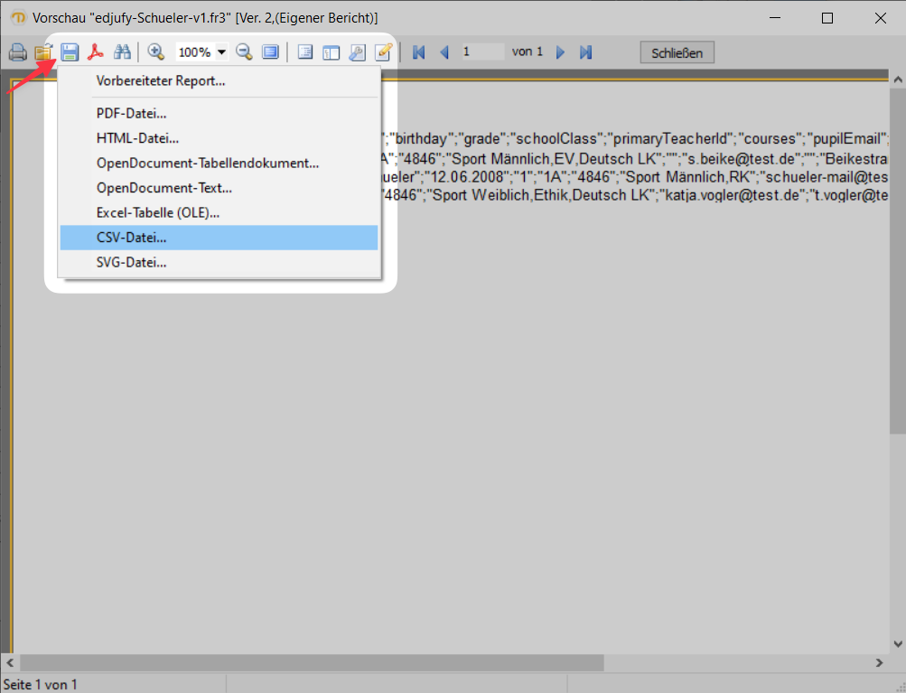Zoom in on the report preview
This screenshot has height=693, width=906.
(154, 52)
